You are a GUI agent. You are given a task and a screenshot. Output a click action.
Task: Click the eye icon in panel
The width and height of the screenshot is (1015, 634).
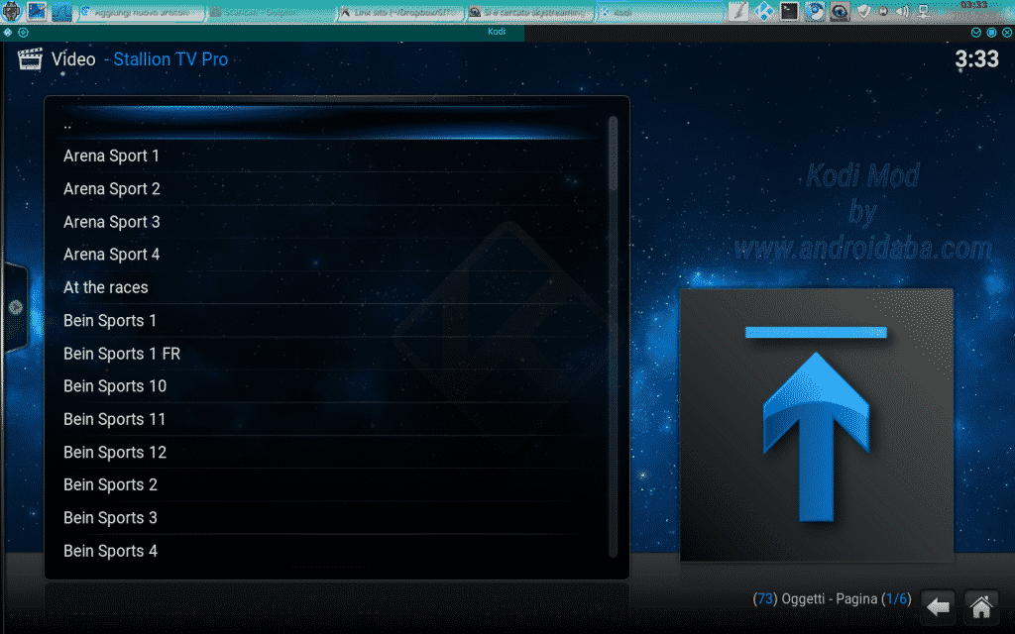pyautogui.click(x=840, y=11)
